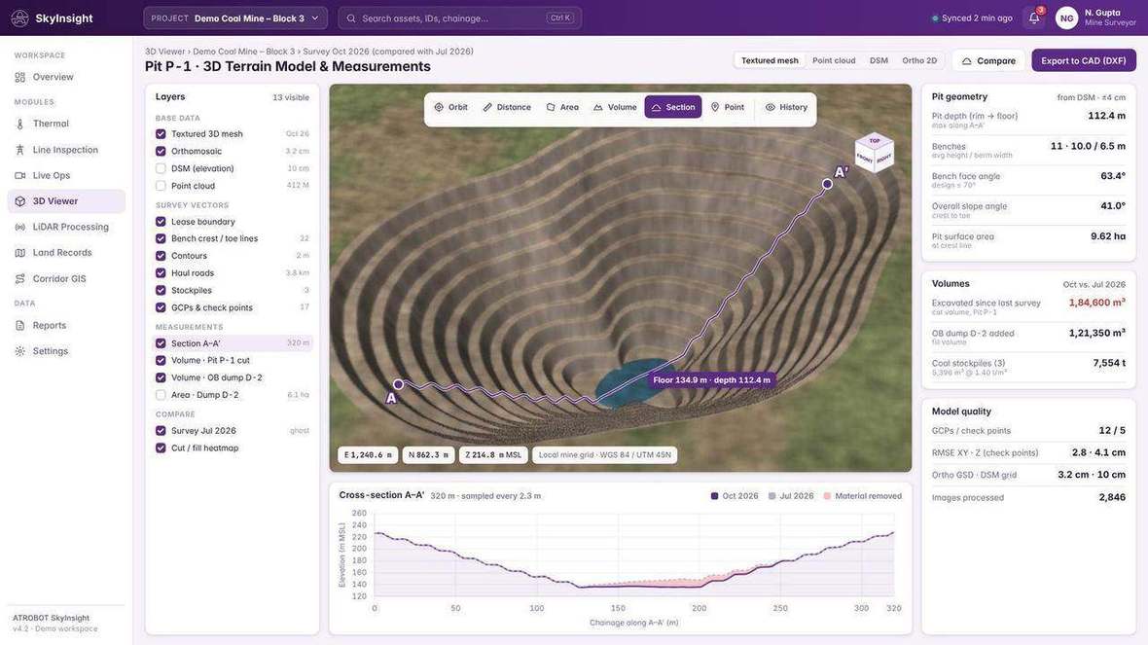The image size is (1148, 645).
Task: Switch to the Ortho 2D view
Action: (x=918, y=60)
